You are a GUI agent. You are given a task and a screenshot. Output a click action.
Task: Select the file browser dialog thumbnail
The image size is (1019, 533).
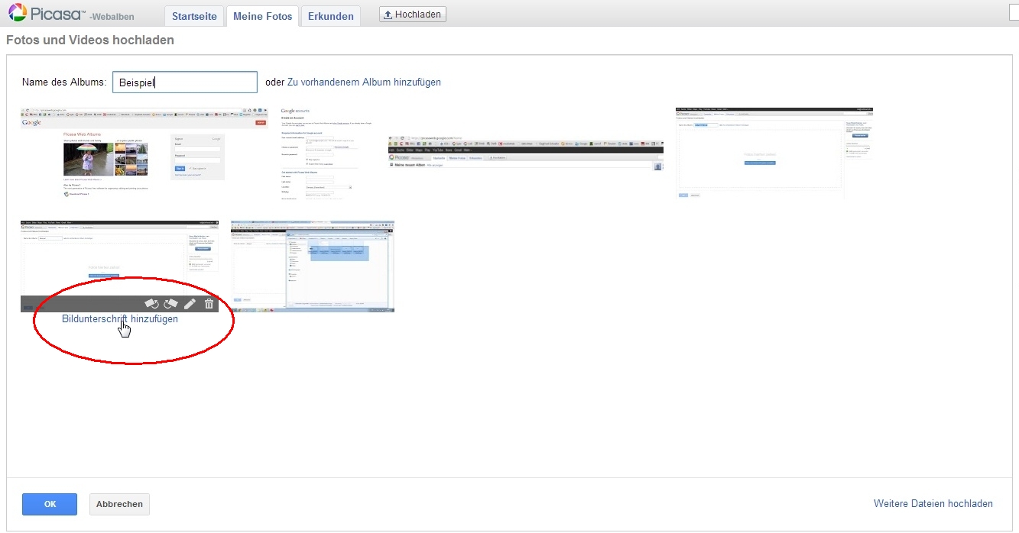(x=313, y=266)
